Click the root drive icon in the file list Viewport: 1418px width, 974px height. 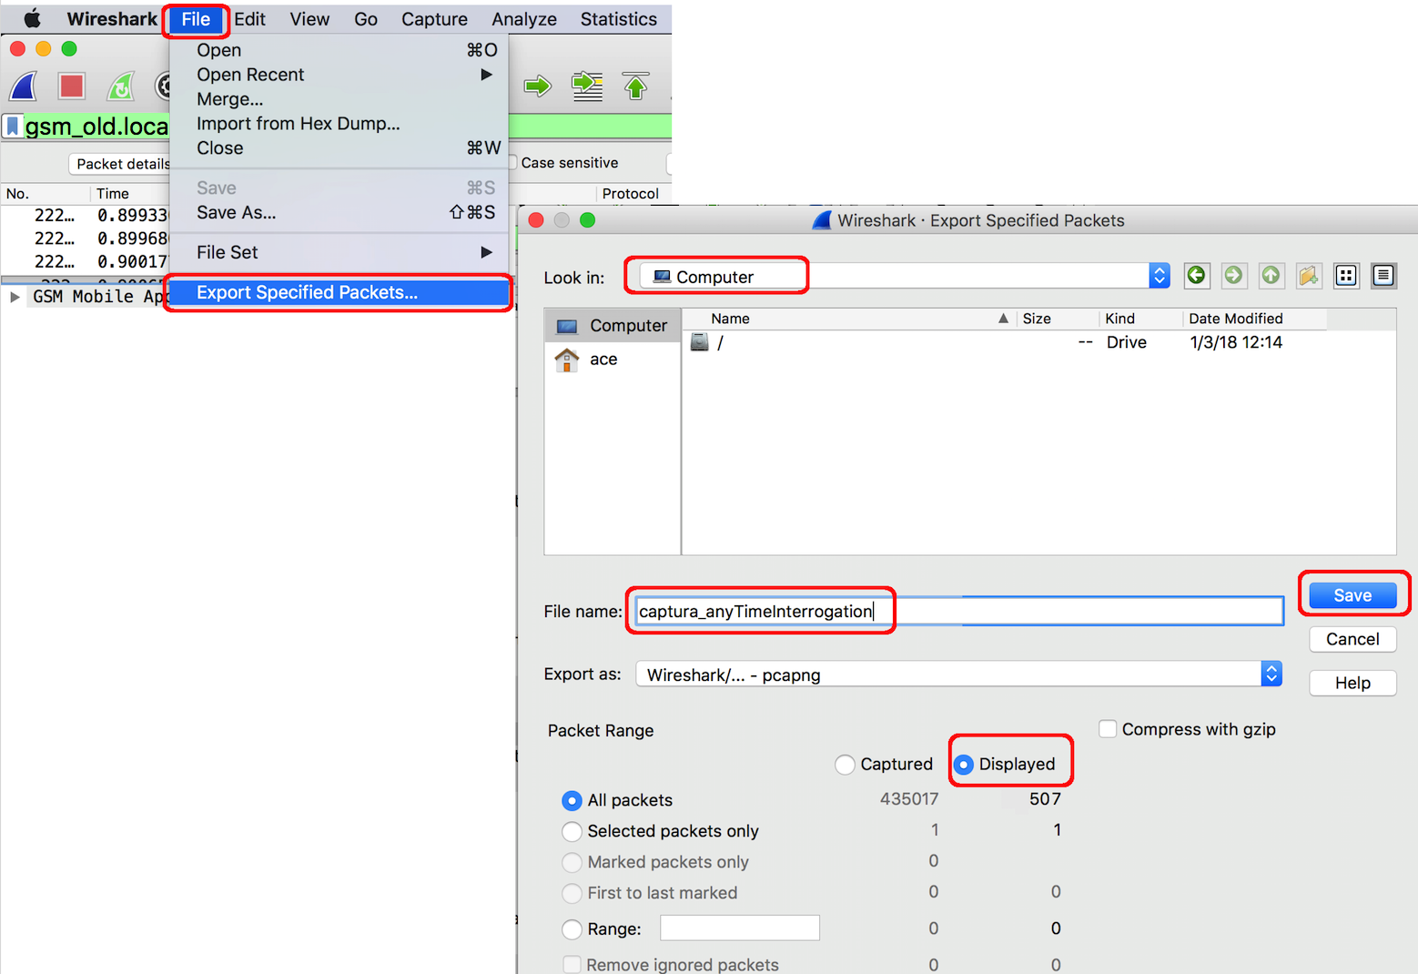699,342
